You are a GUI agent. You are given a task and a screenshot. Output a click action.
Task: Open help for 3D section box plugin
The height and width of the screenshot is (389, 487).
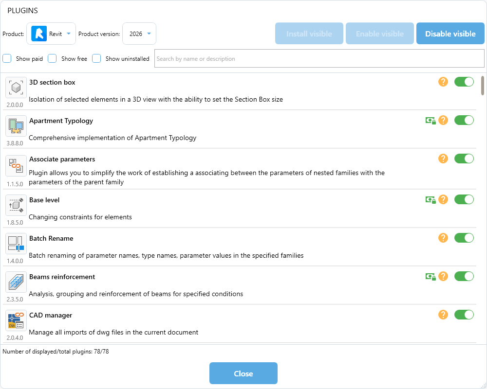(443, 82)
